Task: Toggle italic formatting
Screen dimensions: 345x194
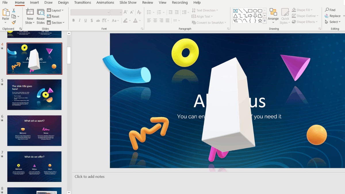Action: 79,20
